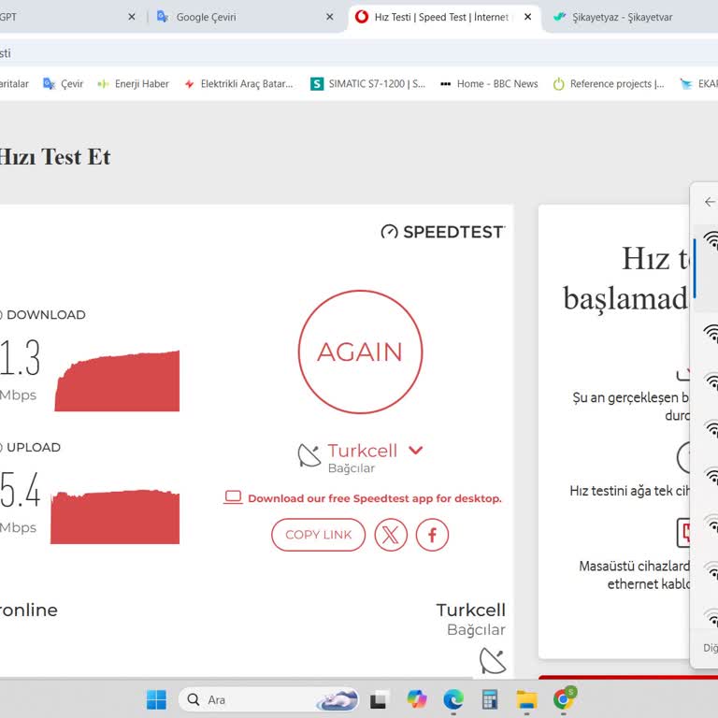This screenshot has height=718, width=718.
Task: Click the Reference projects power icon
Action: (x=558, y=84)
